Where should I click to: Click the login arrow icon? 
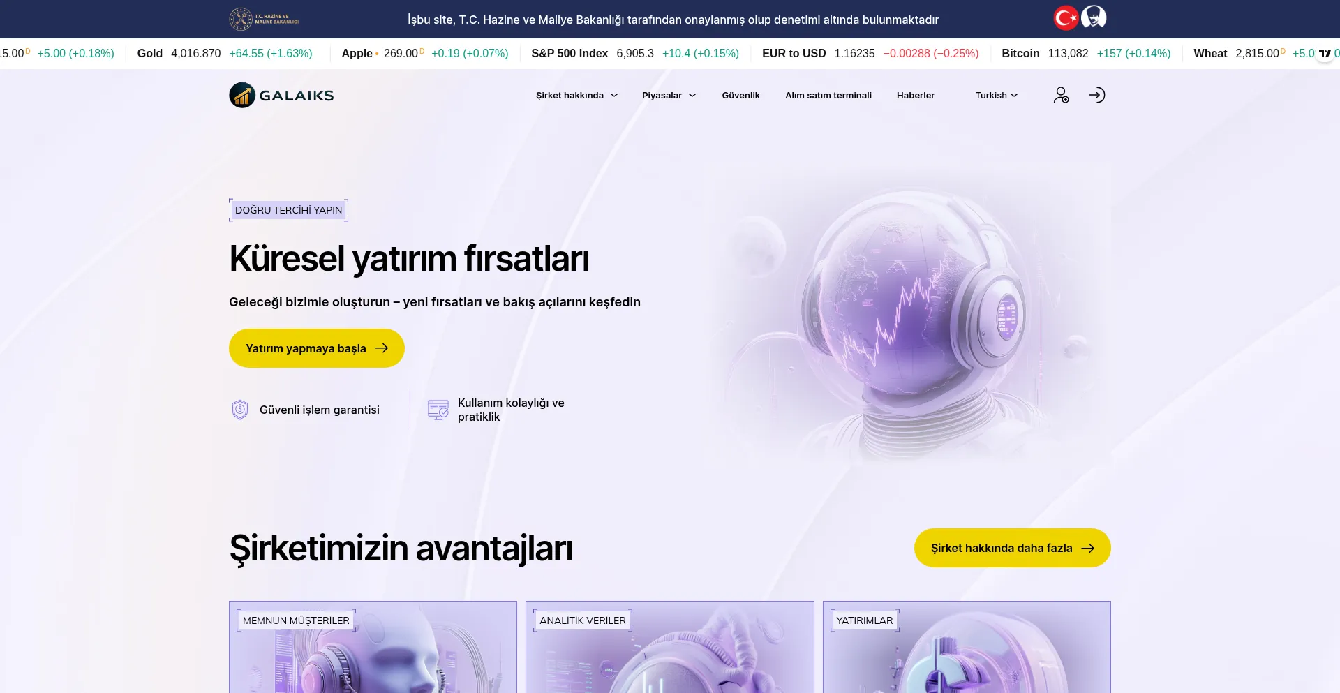click(1096, 95)
